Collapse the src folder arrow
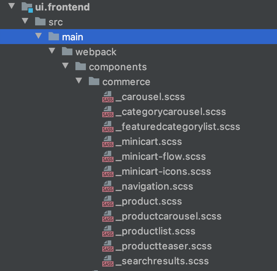The height and width of the screenshot is (271, 277). 25,21
